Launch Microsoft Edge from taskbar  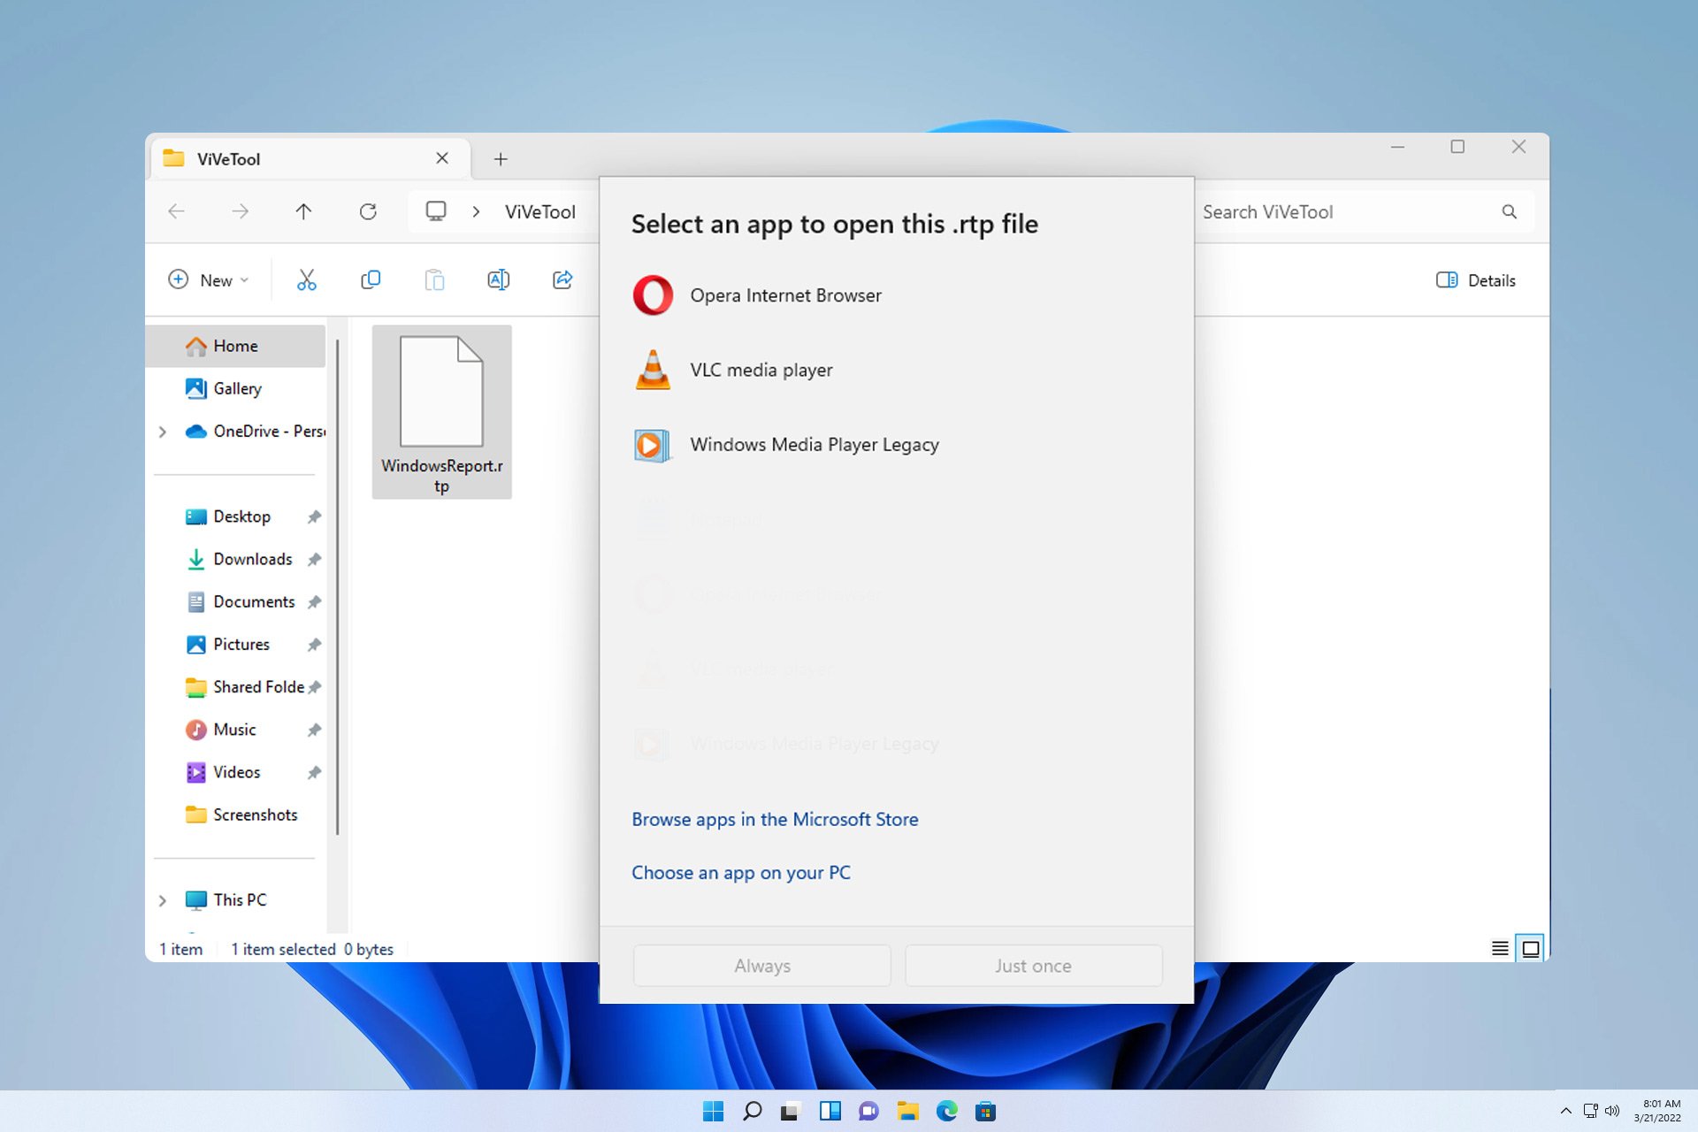pos(946,1112)
